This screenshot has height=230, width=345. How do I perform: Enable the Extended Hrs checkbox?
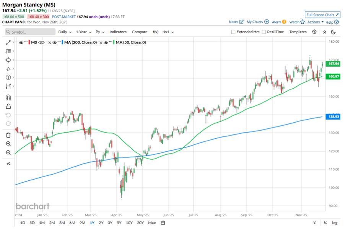coord(233,32)
